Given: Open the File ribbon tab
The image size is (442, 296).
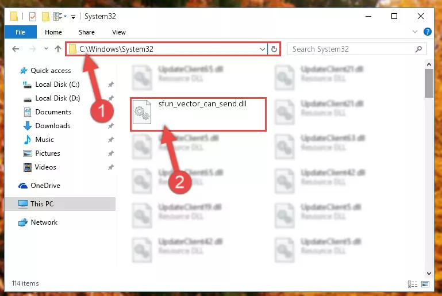Looking at the screenshot, I should pyautogui.click(x=20, y=32).
